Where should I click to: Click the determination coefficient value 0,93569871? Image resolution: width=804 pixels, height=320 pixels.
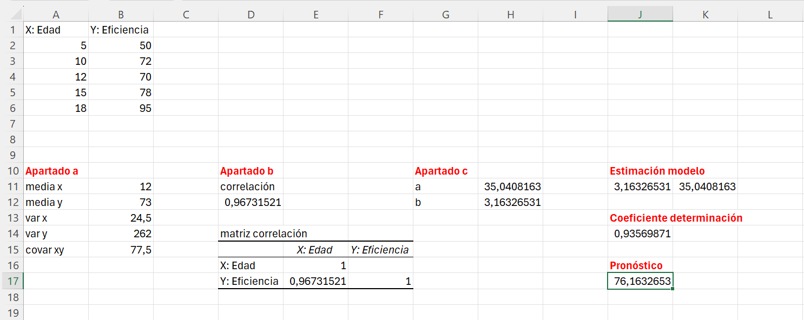coord(641,234)
